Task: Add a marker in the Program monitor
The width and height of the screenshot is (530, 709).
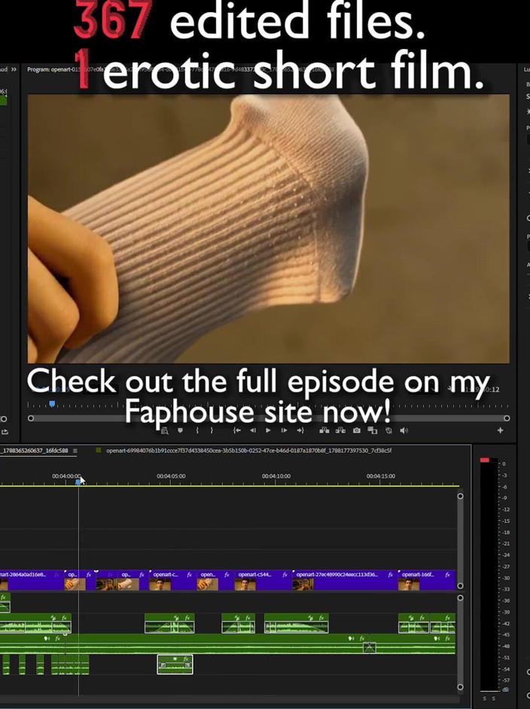Action: [180, 430]
